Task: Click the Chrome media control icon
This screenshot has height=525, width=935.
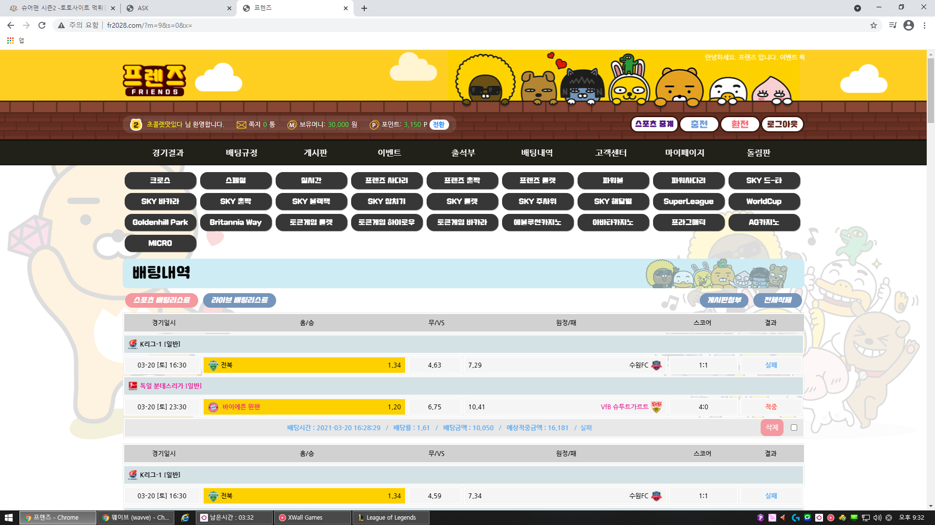Action: point(892,25)
